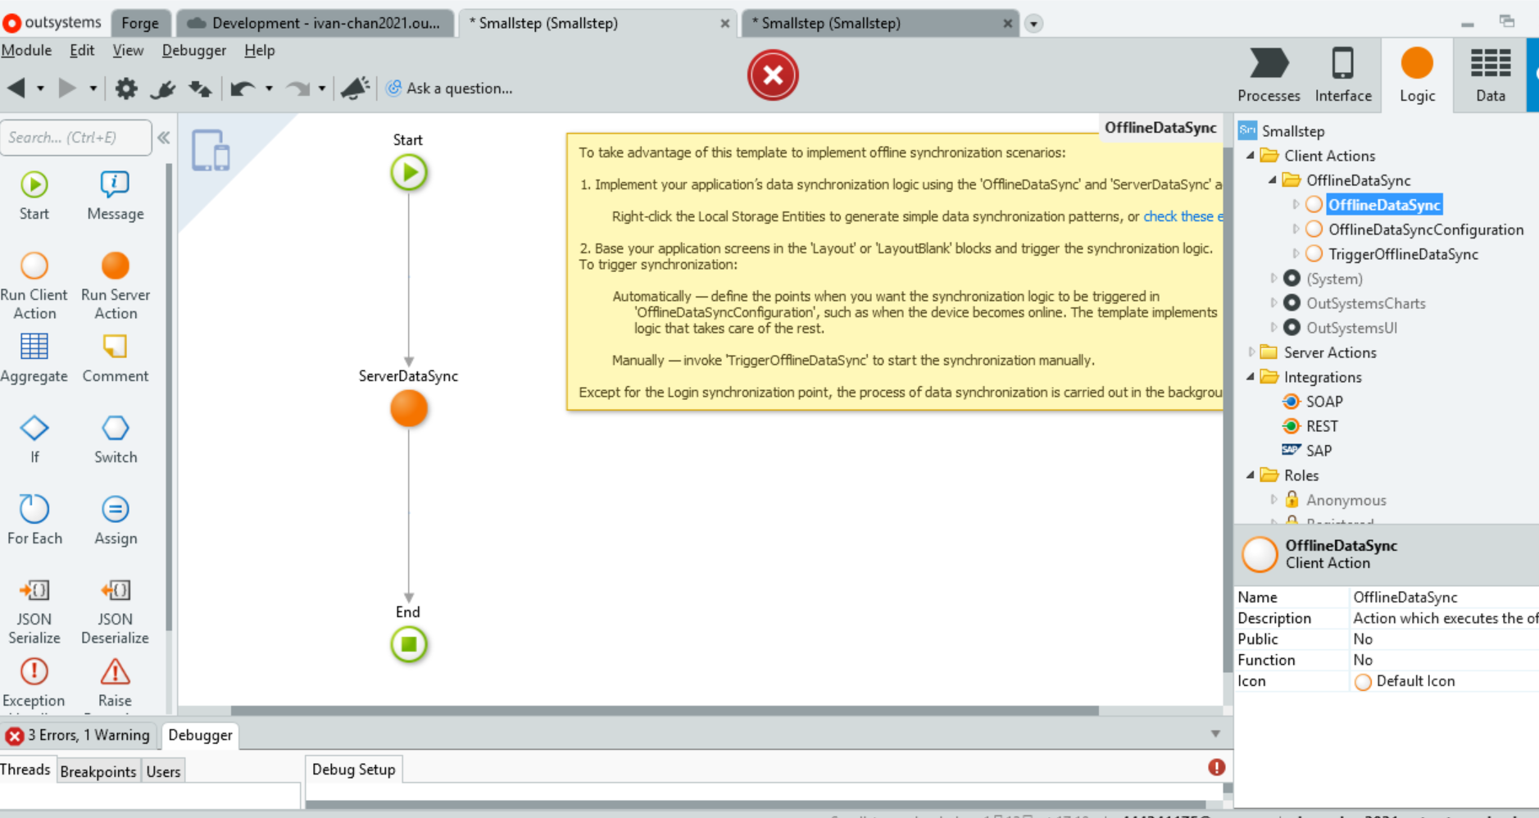Collapse the Roles folder
The height and width of the screenshot is (818, 1539).
coord(1251,475)
